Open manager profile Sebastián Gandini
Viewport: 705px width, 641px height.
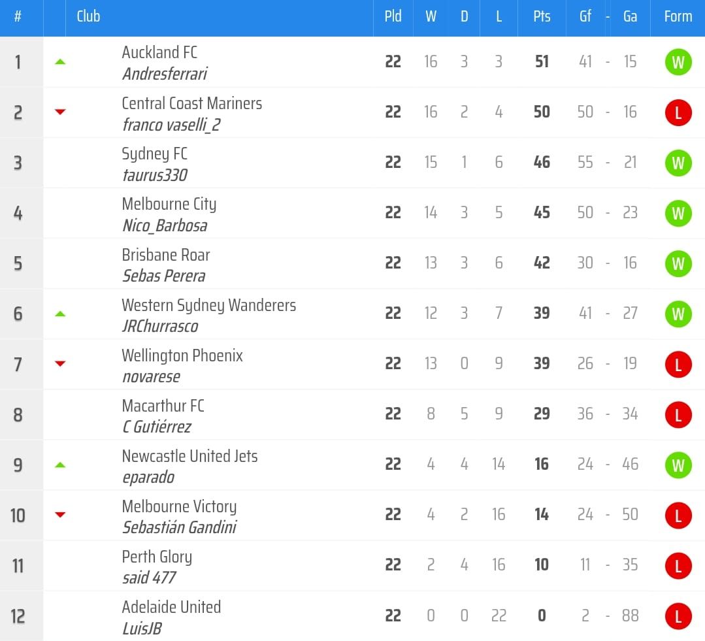179,528
